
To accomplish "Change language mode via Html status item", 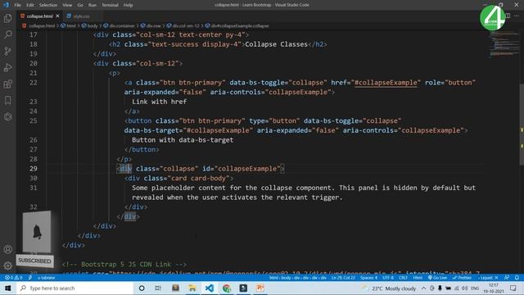I will [x=418, y=278].
